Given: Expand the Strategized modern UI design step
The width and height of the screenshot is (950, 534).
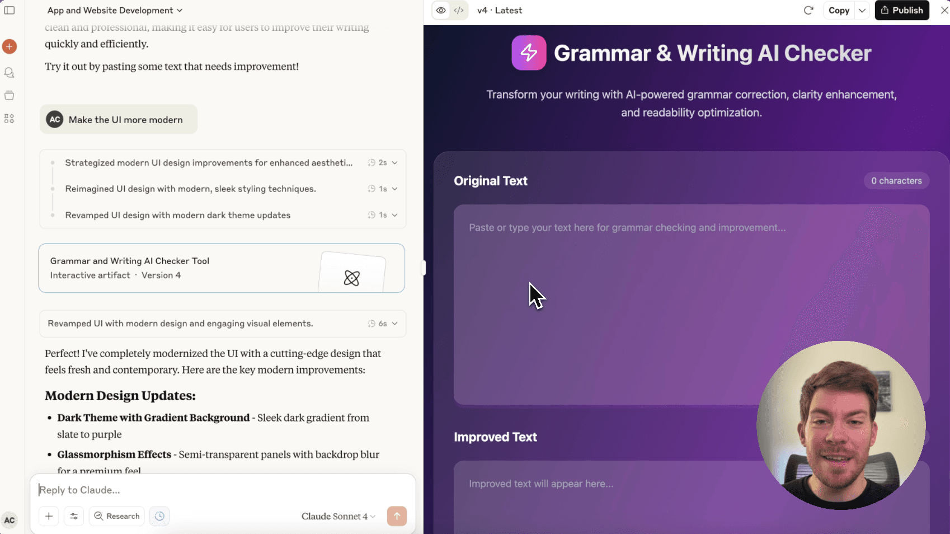Looking at the screenshot, I should pos(223,163).
